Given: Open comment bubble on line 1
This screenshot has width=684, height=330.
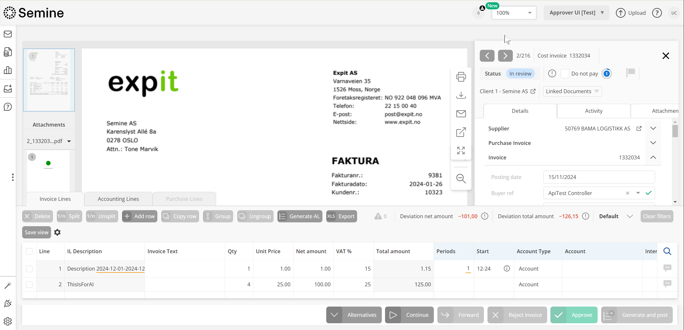Looking at the screenshot, I should [667, 268].
